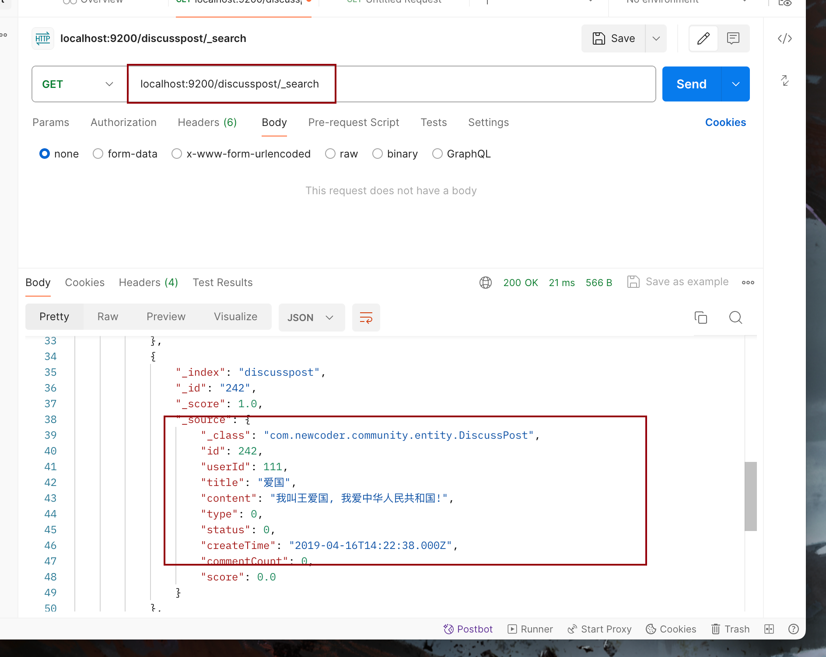826x657 pixels.
Task: Expand the Save options arrow
Action: pos(656,38)
